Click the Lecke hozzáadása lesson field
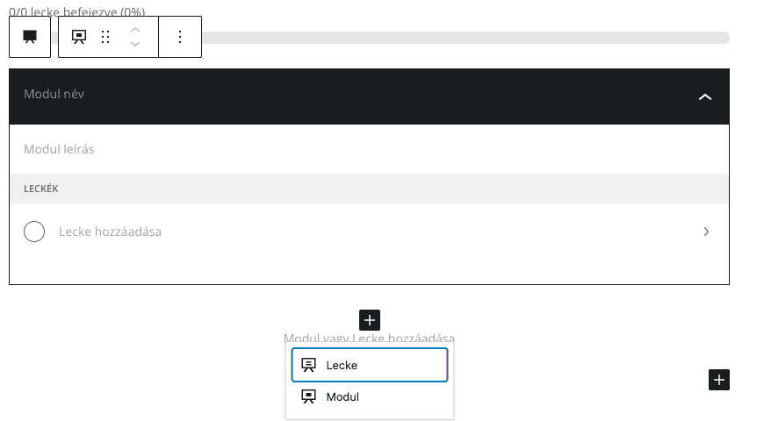The image size is (764, 421). (x=110, y=232)
